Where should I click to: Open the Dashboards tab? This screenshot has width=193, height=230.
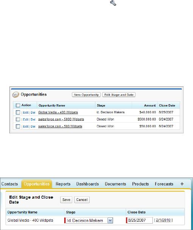87,184
